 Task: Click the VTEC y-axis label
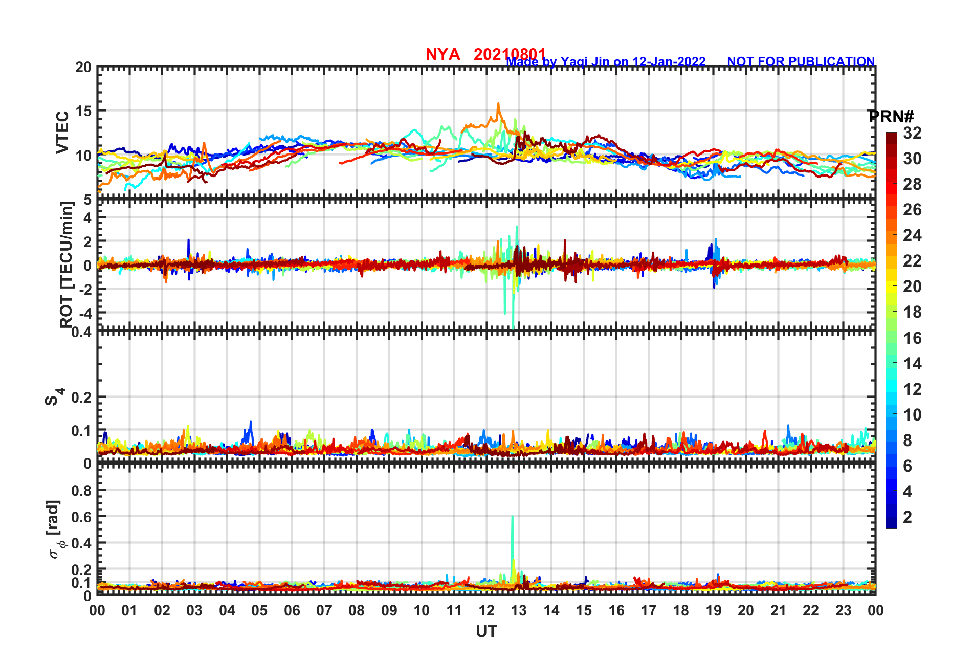click(x=62, y=132)
